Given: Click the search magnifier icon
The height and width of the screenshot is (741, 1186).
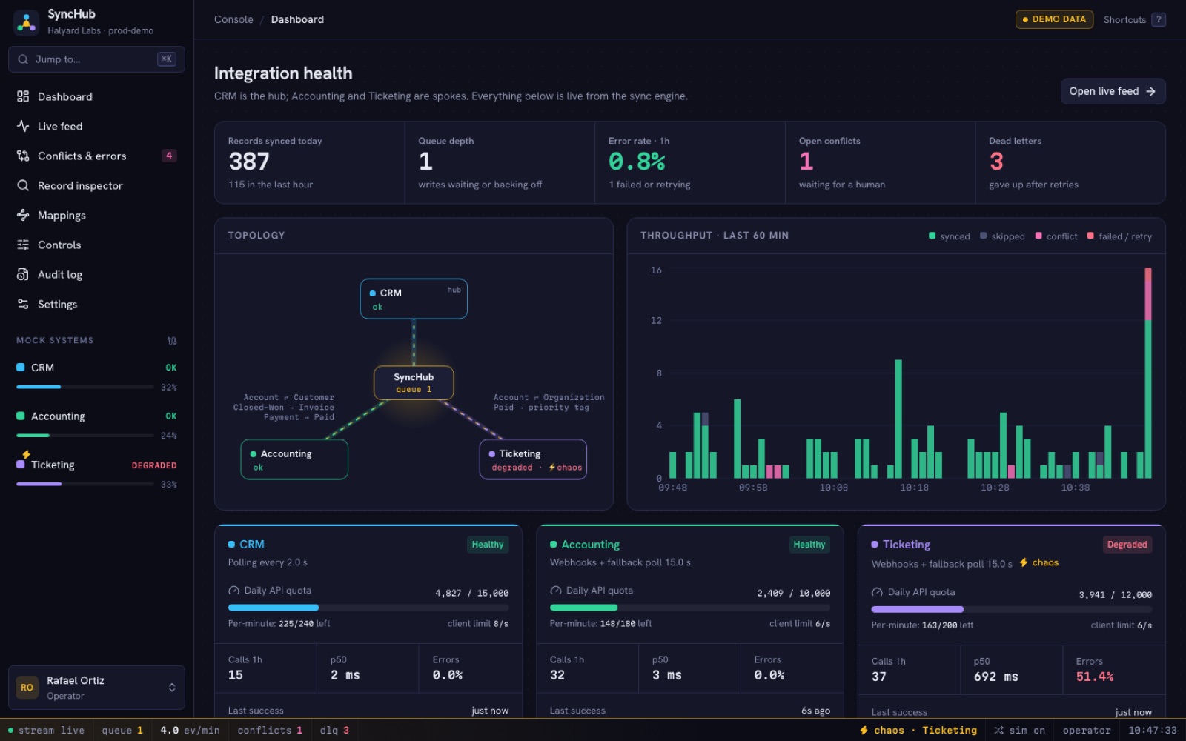Looking at the screenshot, I should [24, 59].
